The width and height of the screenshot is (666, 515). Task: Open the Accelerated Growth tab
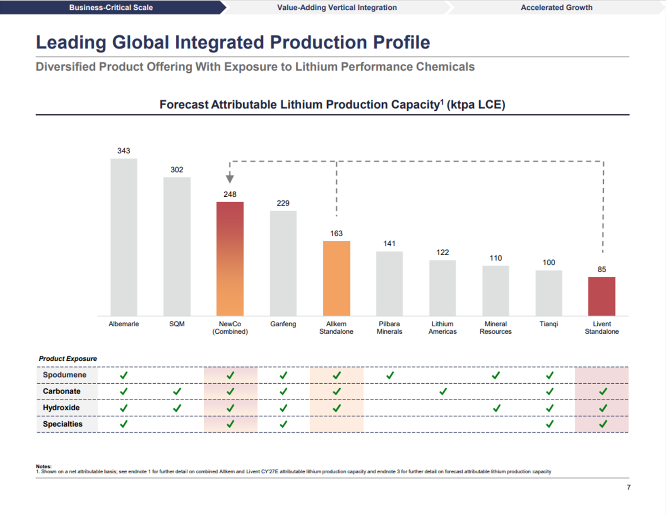click(x=556, y=7)
